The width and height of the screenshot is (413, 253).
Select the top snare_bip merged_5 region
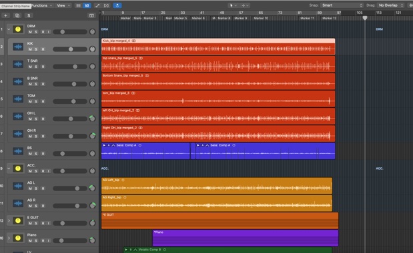click(x=218, y=64)
